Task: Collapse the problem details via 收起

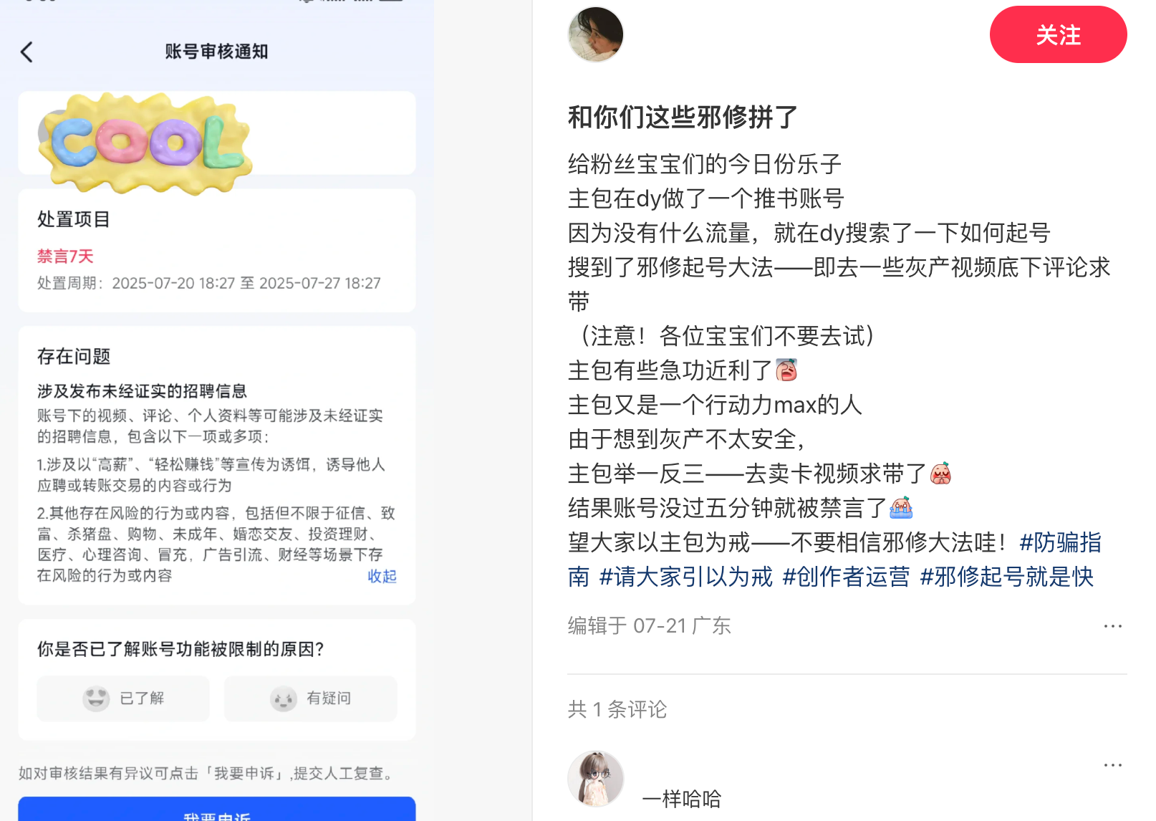Action: tap(382, 576)
